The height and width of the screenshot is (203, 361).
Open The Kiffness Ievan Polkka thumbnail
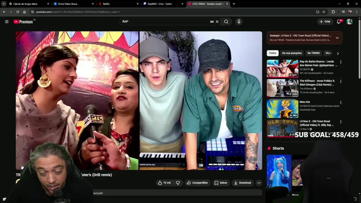coord(283,88)
